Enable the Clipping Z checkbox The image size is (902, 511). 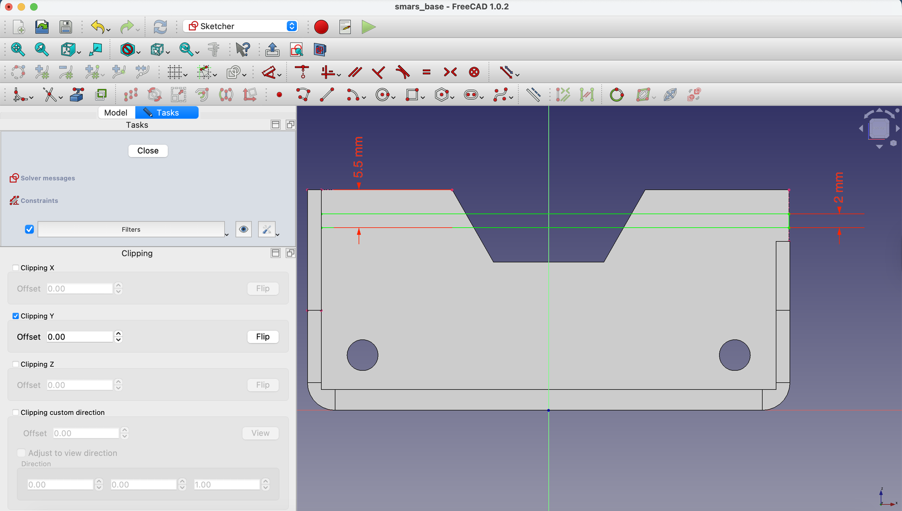[x=16, y=364]
